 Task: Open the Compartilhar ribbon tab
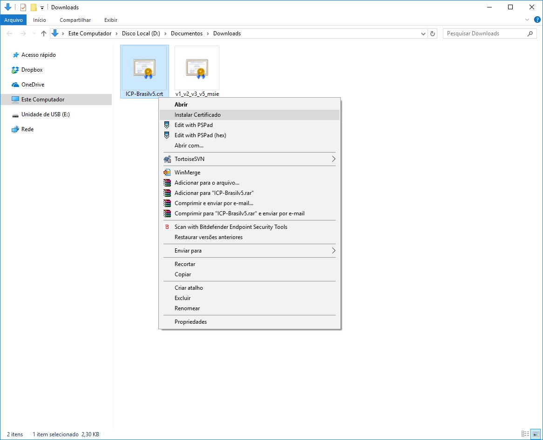coord(75,20)
